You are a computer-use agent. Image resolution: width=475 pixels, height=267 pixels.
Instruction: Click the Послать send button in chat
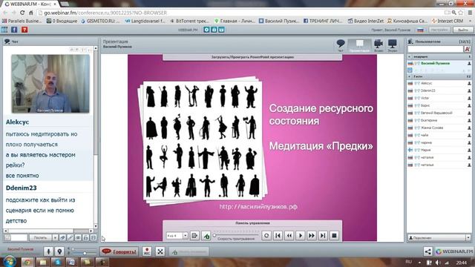(x=40, y=237)
